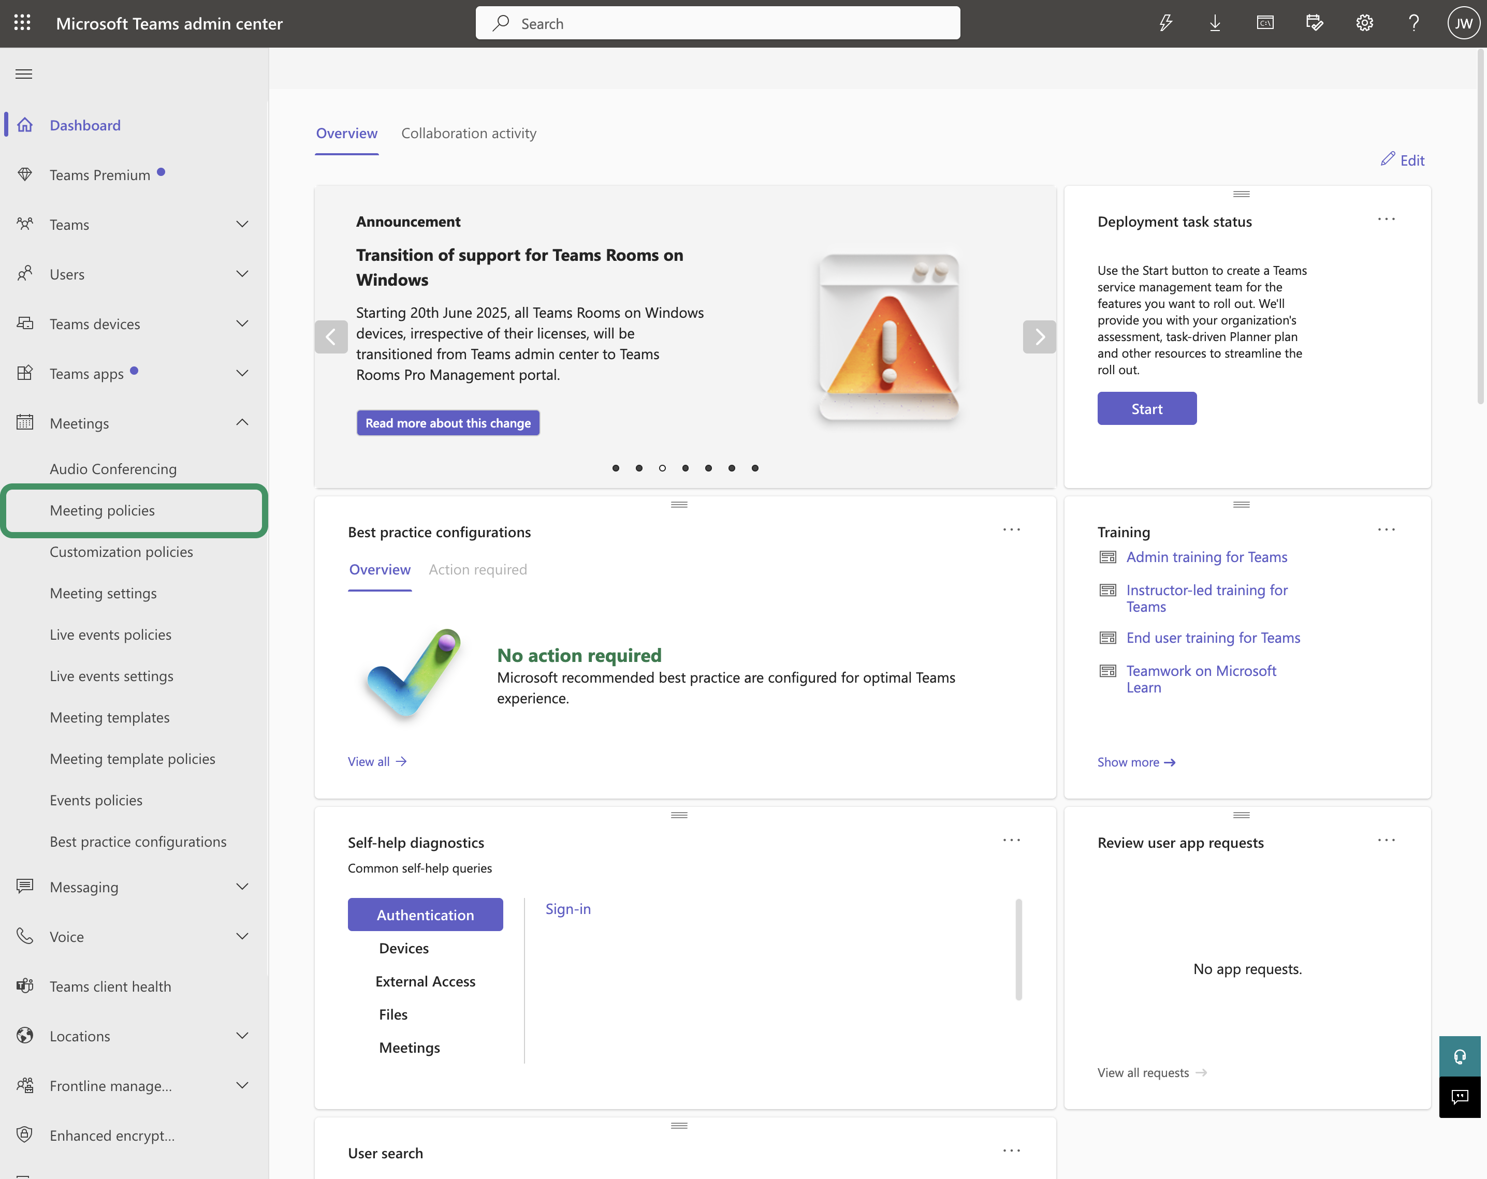Viewport: 1487px width, 1179px height.
Task: Launch the Cloud Shell icon in header
Action: (1265, 23)
